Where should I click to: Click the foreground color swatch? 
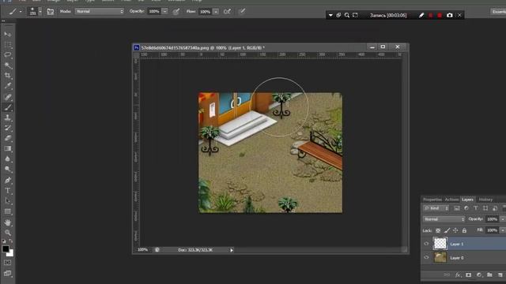pos(6,248)
